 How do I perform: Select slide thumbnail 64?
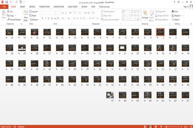(148, 95)
